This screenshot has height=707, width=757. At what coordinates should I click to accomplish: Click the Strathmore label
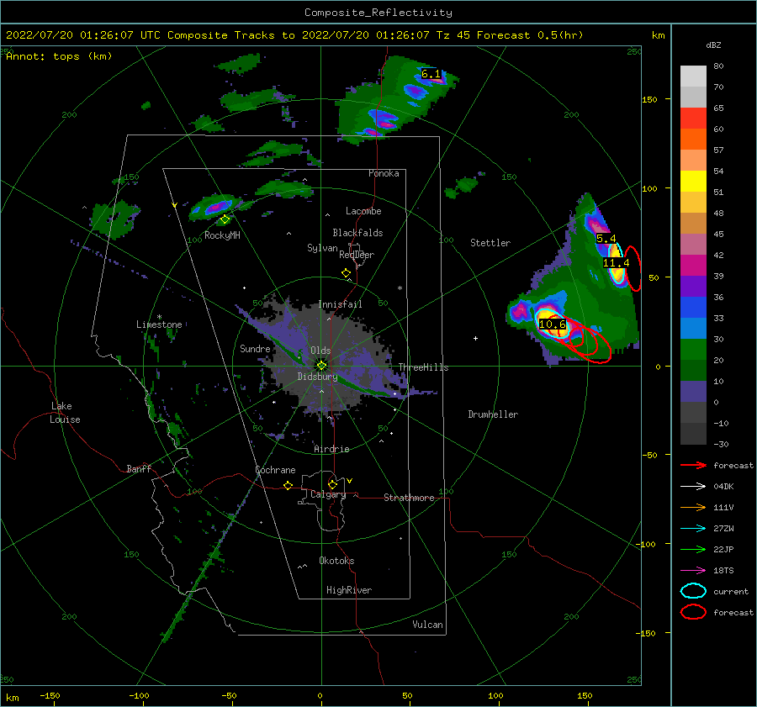(x=409, y=498)
